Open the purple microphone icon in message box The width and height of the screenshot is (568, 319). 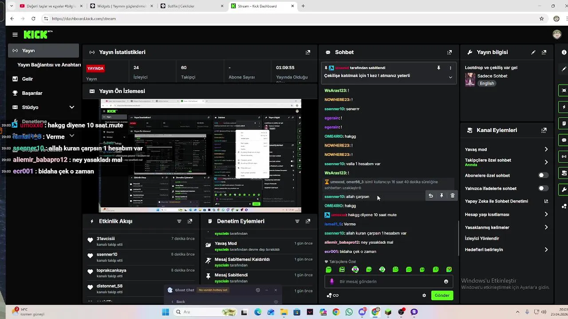(332, 281)
